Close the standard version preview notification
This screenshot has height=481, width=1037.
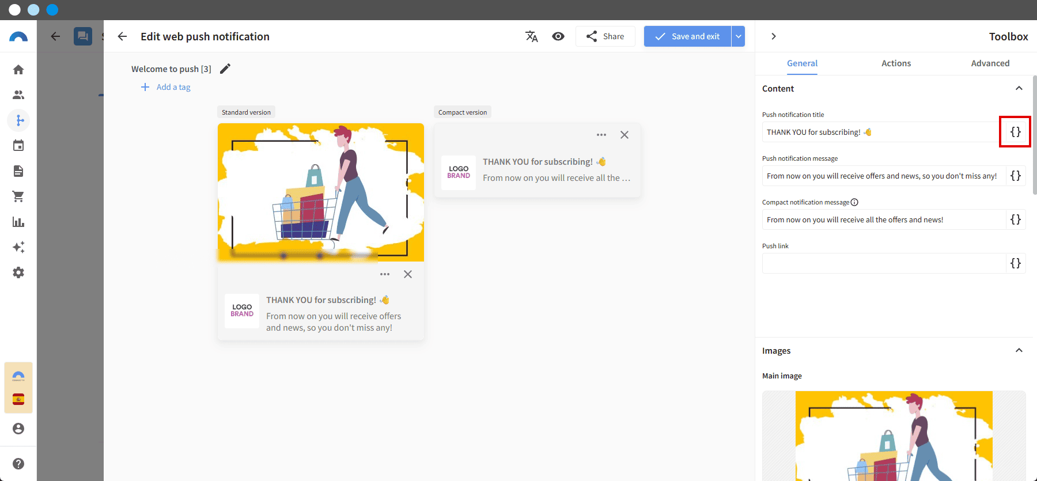[408, 274]
